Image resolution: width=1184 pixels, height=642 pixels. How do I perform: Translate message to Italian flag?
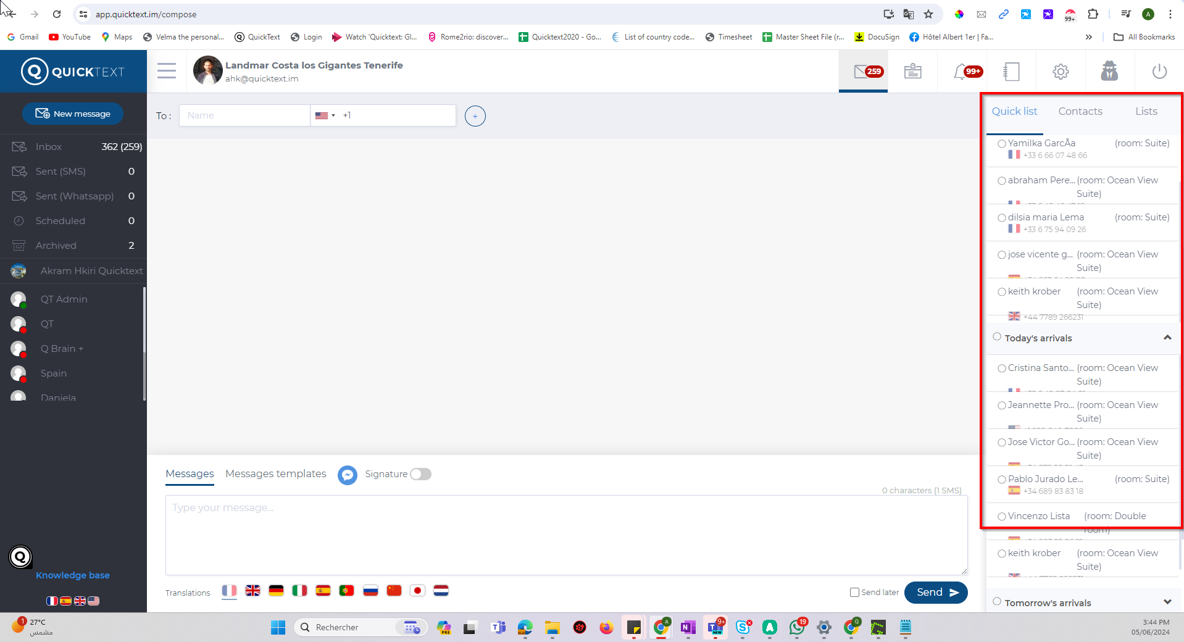pyautogui.click(x=299, y=591)
